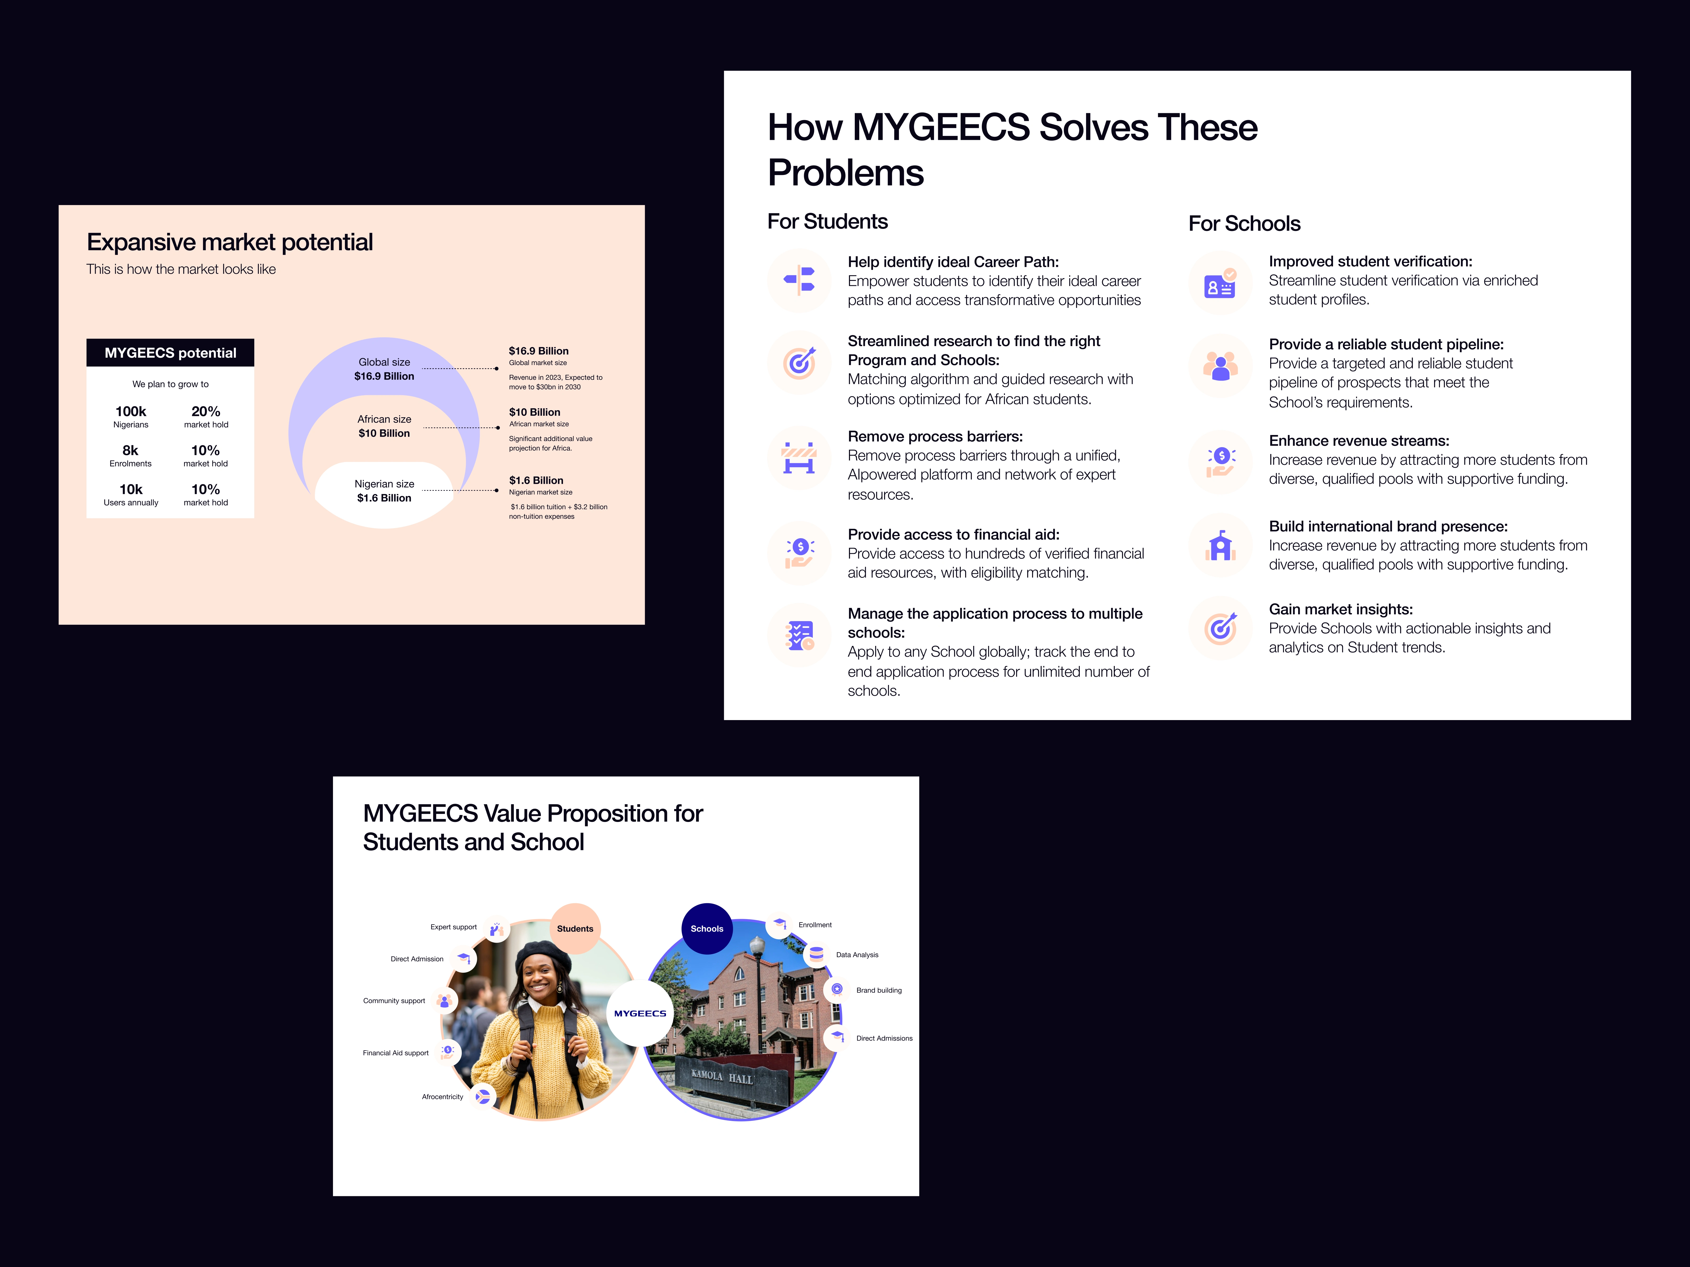The image size is (1690, 1267).
Task: Select the Provide a reliable student pipeline heading
Action: point(1387,344)
